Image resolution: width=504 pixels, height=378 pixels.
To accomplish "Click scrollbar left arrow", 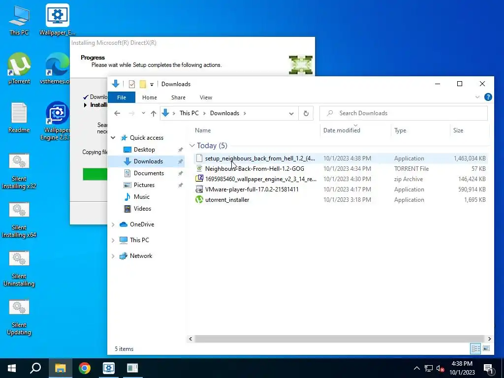I will (190, 339).
